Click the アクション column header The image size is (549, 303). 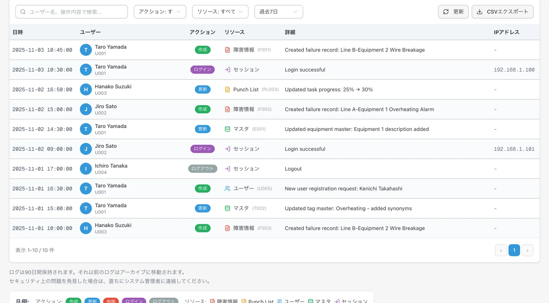point(202,32)
